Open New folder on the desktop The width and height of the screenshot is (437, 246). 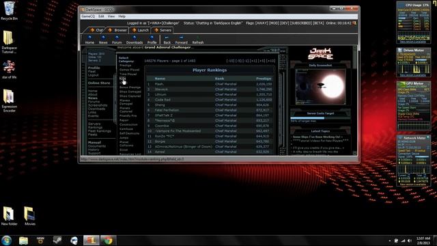coord(9,216)
